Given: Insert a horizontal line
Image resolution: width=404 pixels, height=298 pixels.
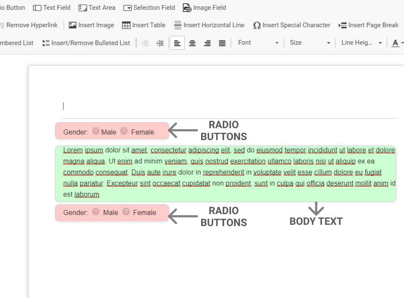Looking at the screenshot, I should pos(209,25).
